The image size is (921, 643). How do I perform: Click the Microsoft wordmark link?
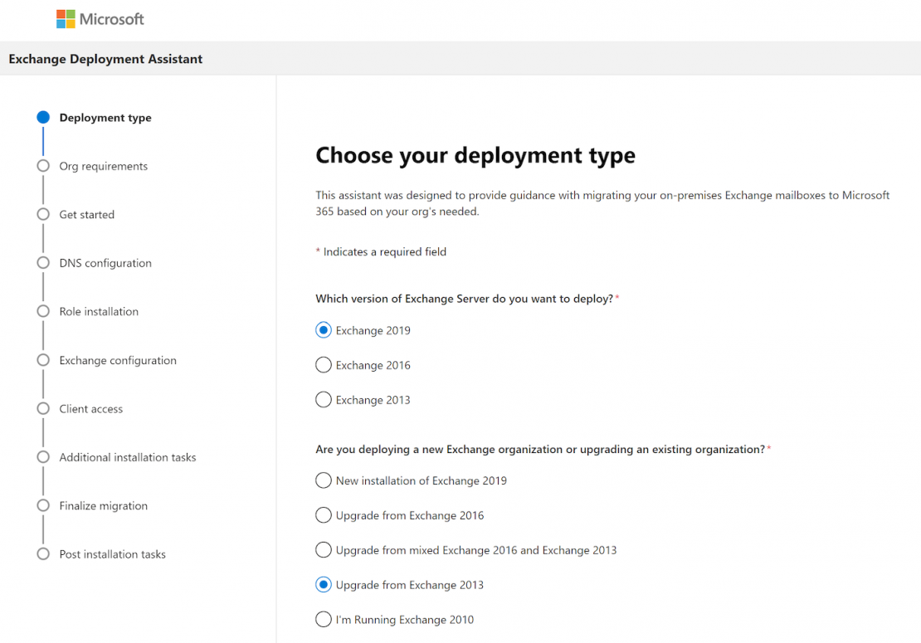(x=112, y=18)
